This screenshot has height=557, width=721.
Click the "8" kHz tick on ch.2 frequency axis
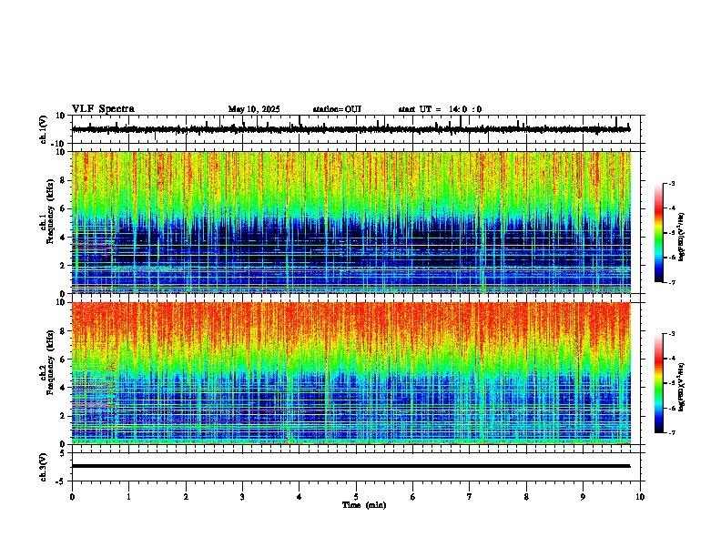pos(63,331)
